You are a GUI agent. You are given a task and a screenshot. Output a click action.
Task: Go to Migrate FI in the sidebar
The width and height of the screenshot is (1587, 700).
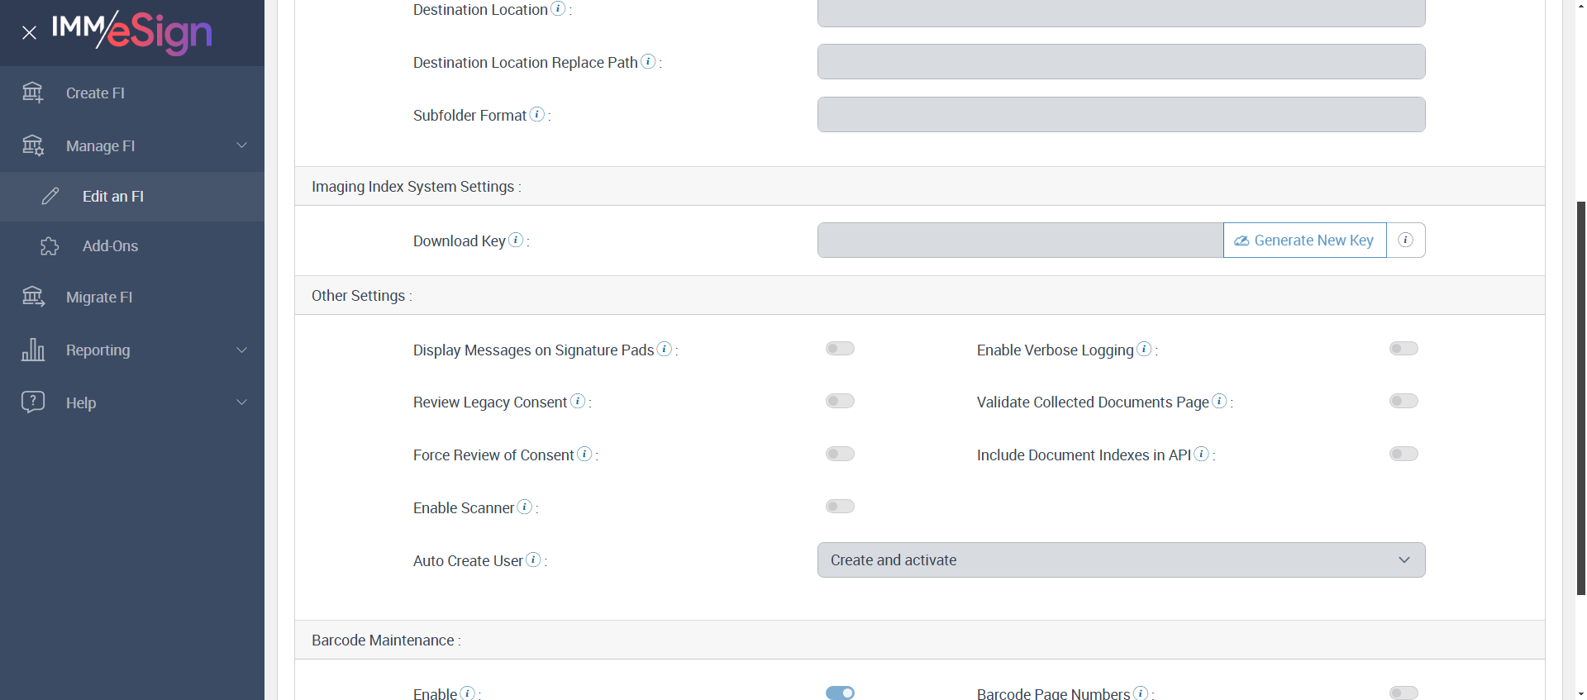[x=99, y=298]
